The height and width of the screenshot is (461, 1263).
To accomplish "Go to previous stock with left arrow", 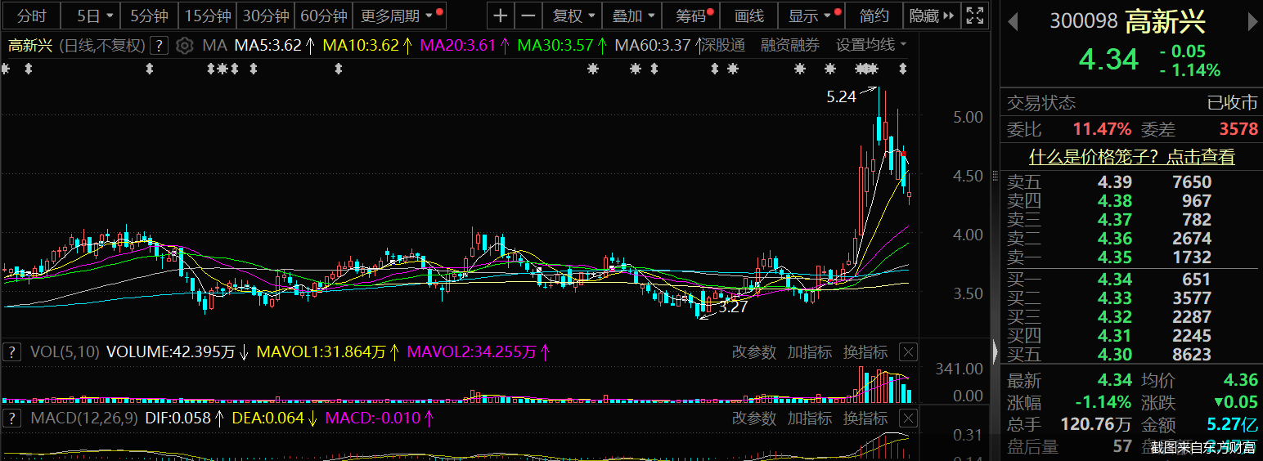I will [x=1013, y=22].
